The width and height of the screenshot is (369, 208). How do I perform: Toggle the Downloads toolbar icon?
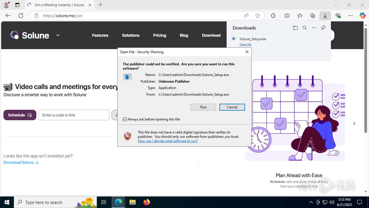point(325,16)
